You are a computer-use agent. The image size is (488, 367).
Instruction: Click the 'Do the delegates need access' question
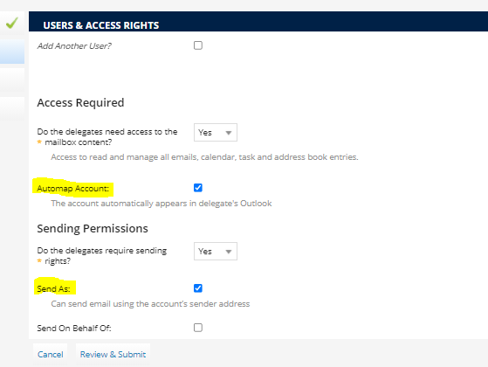pyautogui.click(x=107, y=137)
